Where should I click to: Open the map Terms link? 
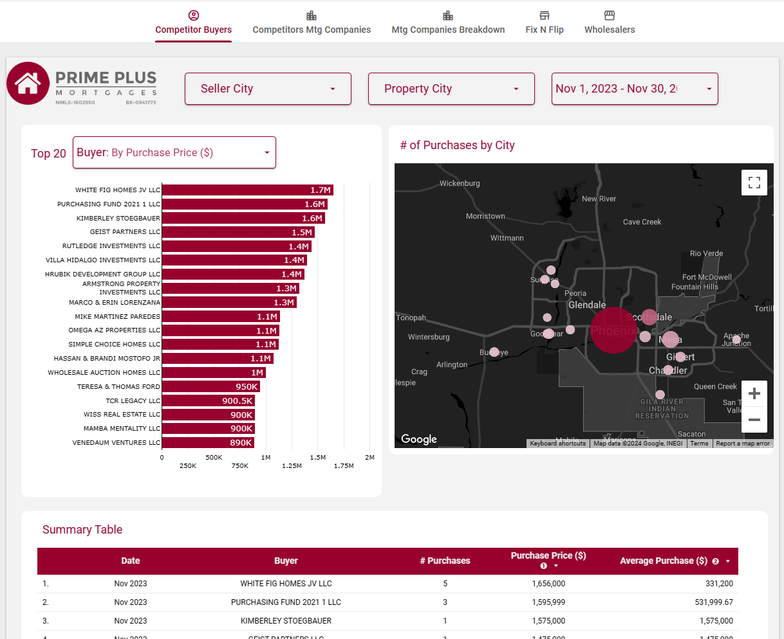tap(699, 444)
